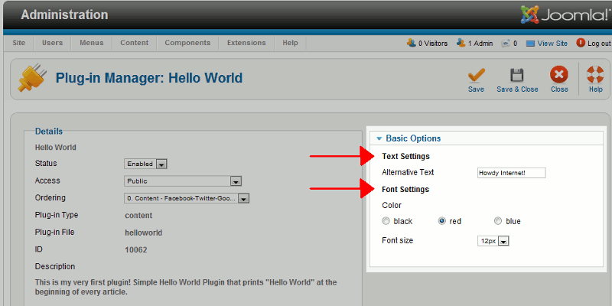Click the Font Settings heading
The height and width of the screenshot is (306, 612).
pyautogui.click(x=405, y=190)
